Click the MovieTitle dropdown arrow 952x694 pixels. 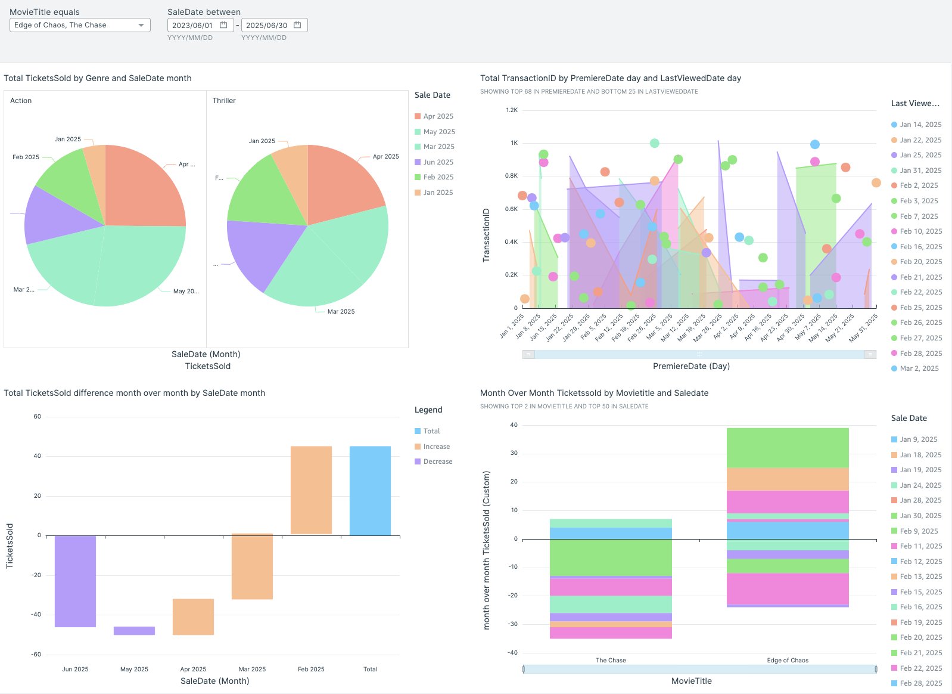click(141, 25)
